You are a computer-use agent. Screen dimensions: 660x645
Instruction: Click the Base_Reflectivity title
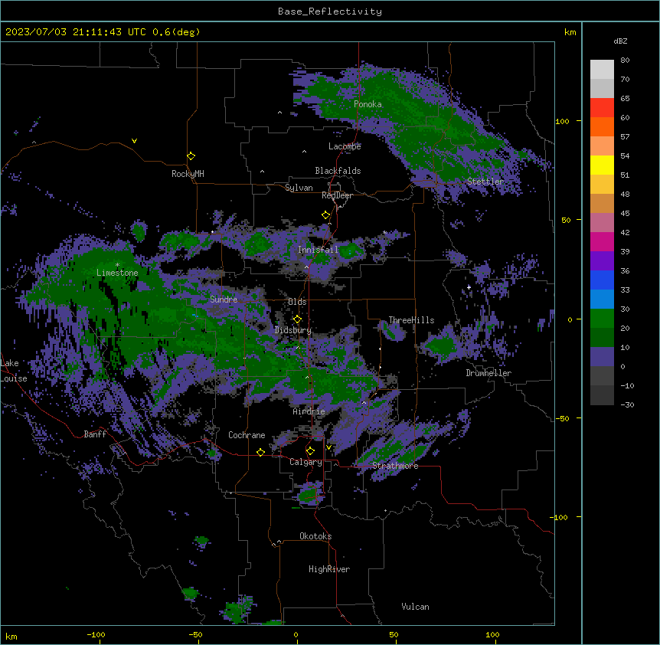pos(330,11)
